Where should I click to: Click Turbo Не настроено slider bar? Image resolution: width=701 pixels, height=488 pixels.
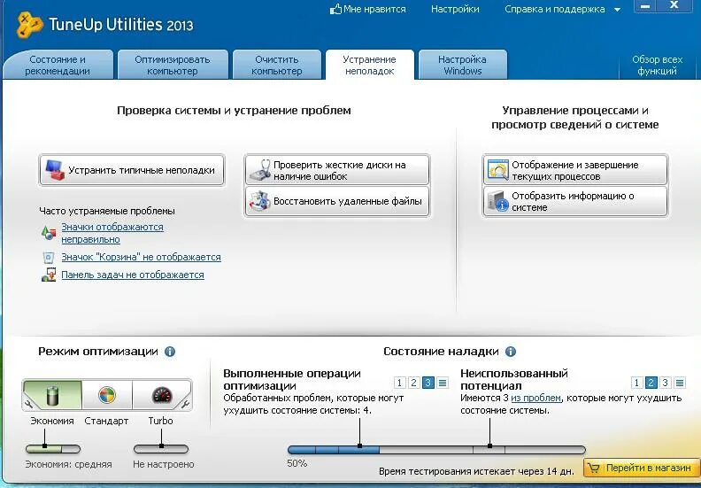pyautogui.click(x=161, y=449)
